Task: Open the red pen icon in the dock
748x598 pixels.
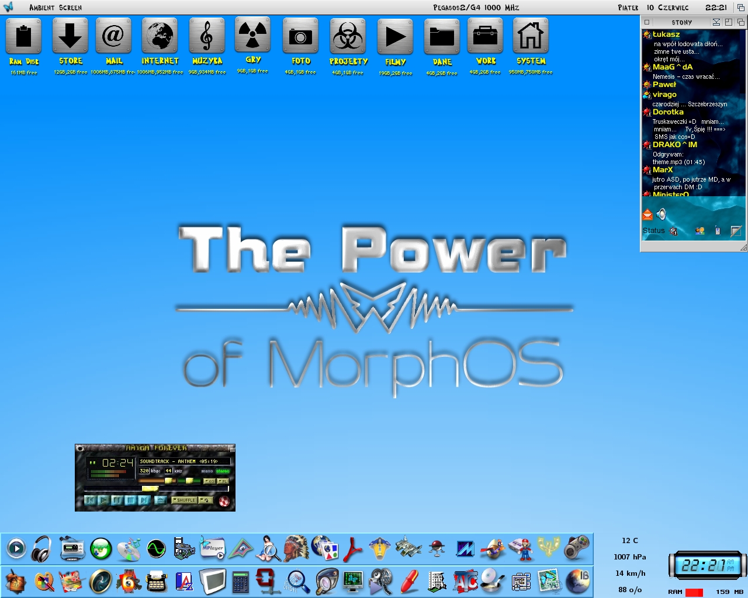Action: (408, 582)
